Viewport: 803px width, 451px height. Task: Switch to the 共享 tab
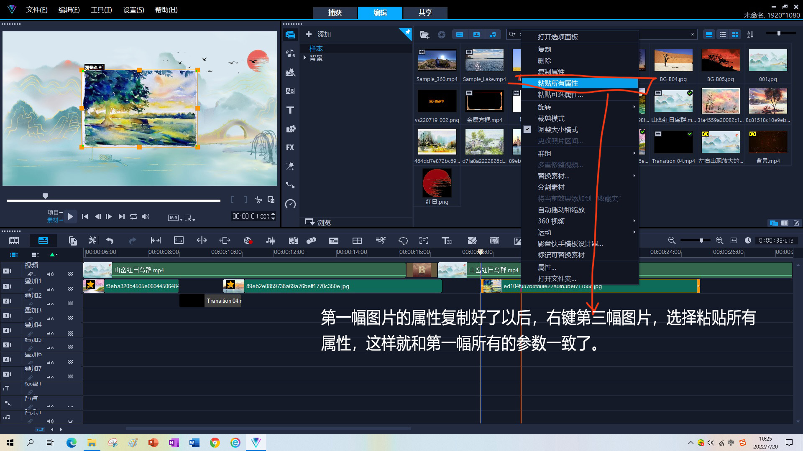pos(425,13)
